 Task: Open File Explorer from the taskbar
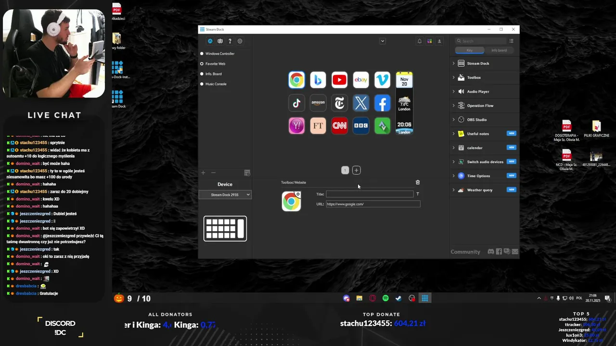pos(359,298)
